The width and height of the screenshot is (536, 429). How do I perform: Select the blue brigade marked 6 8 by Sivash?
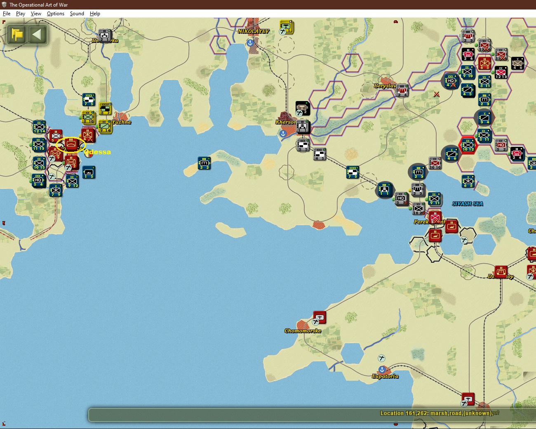(468, 181)
